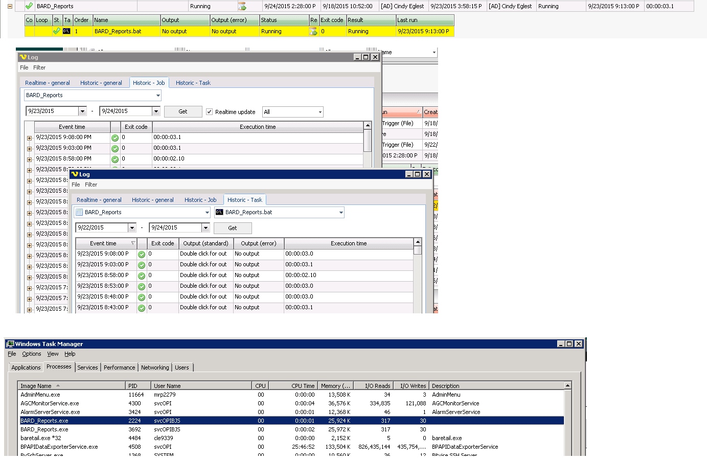Viewport: 707px width, 460px height.
Task: Switch to Historic - general tab in front Log window
Action: point(152,200)
